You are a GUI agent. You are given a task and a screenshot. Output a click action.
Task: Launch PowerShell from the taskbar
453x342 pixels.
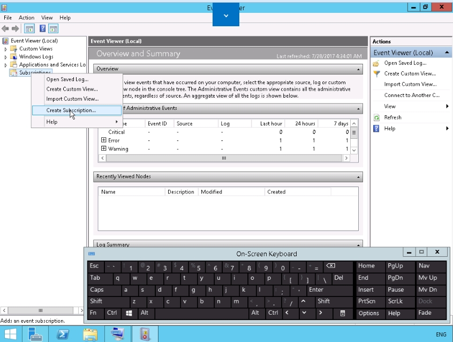coord(63,334)
